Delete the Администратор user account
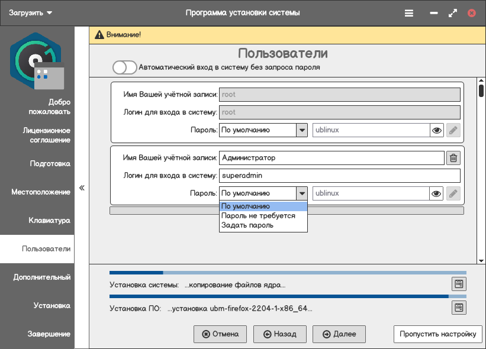This screenshot has height=349, width=486. (453, 158)
